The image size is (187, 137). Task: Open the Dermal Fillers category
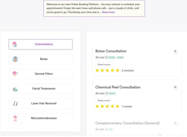(41, 74)
